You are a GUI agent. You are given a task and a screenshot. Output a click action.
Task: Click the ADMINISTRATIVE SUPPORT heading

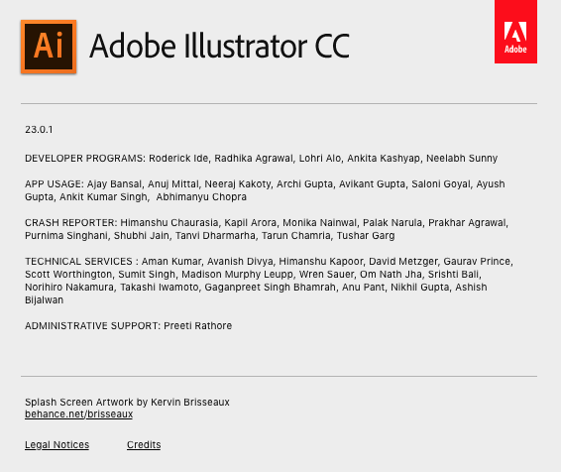click(x=92, y=325)
